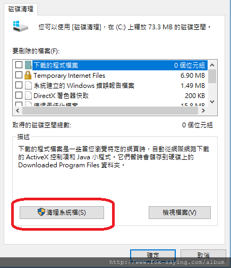Open 檢視檔案(V) to view files
The height and width of the screenshot is (268, 231).
pyautogui.click(x=179, y=213)
